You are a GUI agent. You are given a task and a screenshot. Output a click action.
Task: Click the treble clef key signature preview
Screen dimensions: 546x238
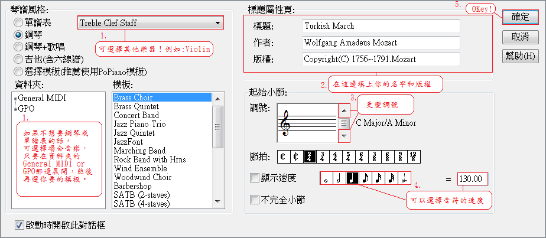(x=307, y=123)
